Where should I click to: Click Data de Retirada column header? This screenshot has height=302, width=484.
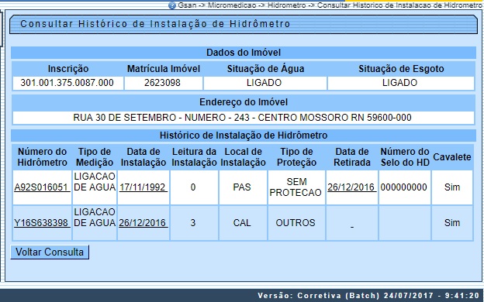coord(352,157)
